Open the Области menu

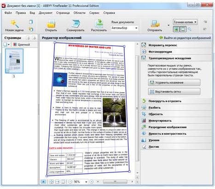(79, 13)
